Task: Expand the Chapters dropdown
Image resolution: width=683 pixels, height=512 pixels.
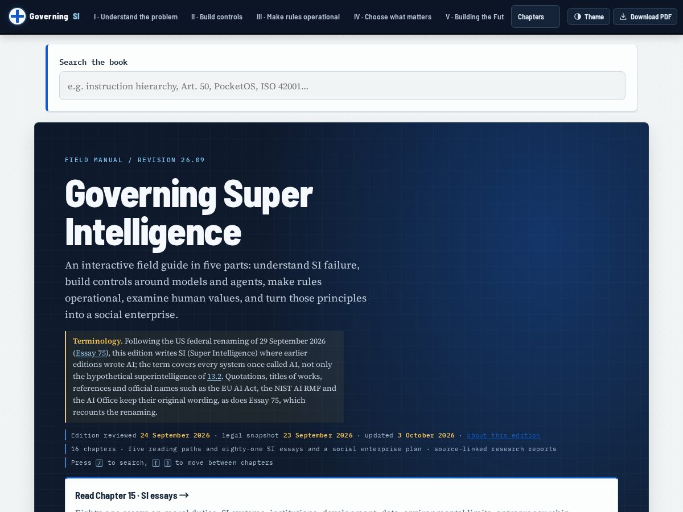Action: pos(536,16)
